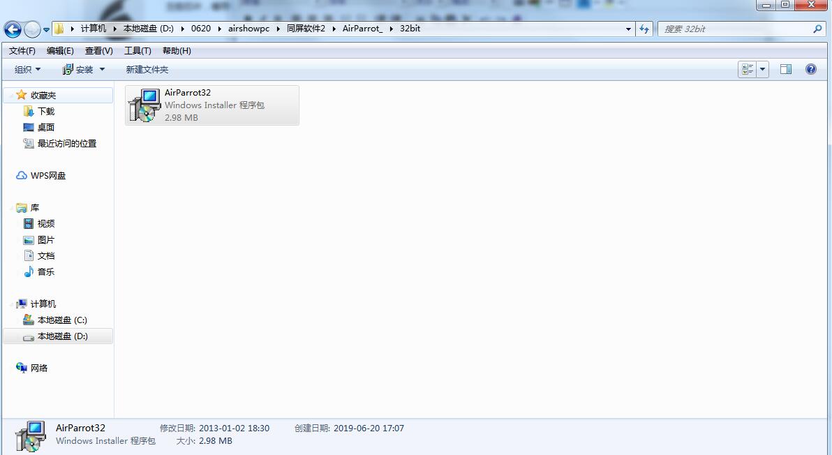
Task: Click the 桌面 icon
Action: (x=29, y=127)
